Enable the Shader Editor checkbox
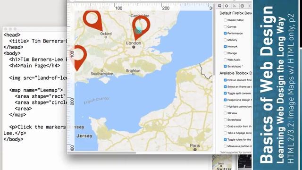Image resolution: width=302 pixels, height=170 pixels. (225, 20)
